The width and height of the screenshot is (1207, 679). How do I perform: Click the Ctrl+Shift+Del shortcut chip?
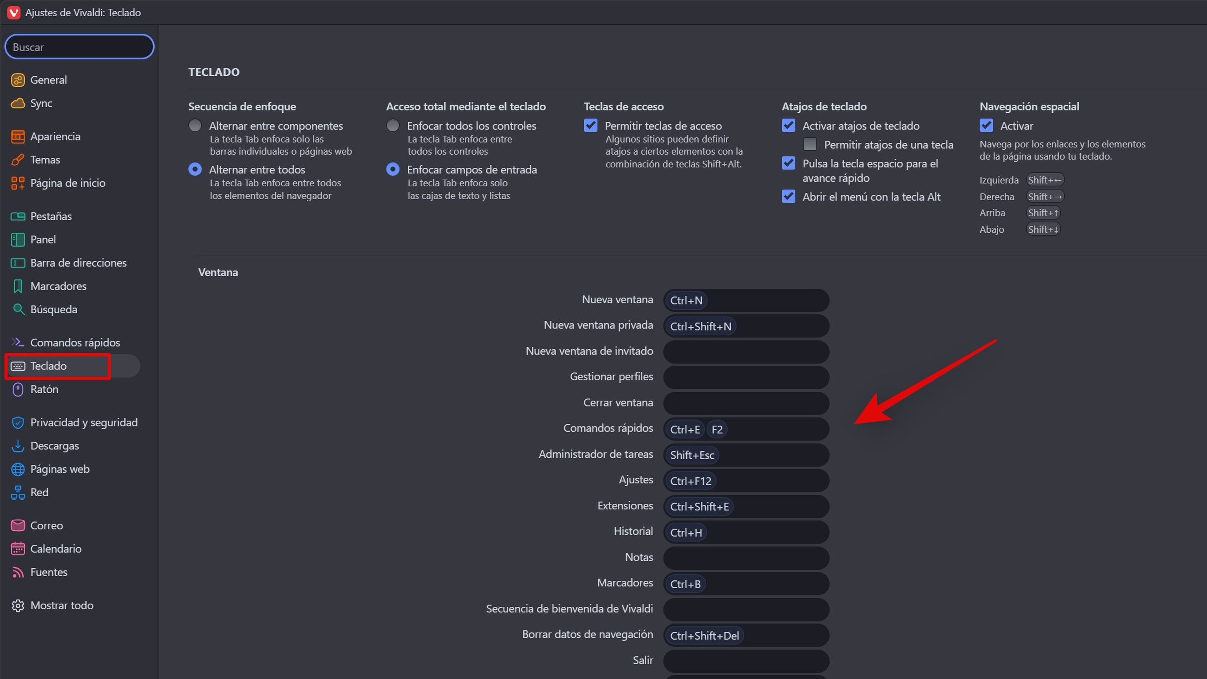704,635
